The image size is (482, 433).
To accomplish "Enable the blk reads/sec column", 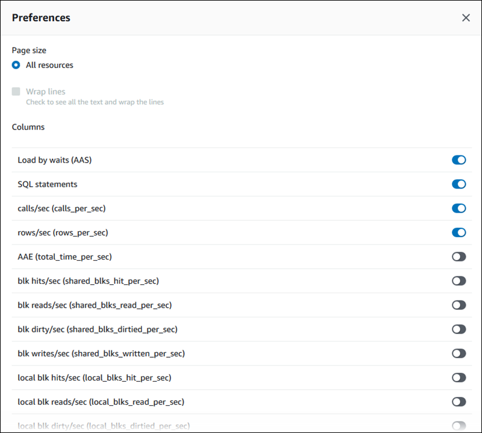I will pos(459,305).
